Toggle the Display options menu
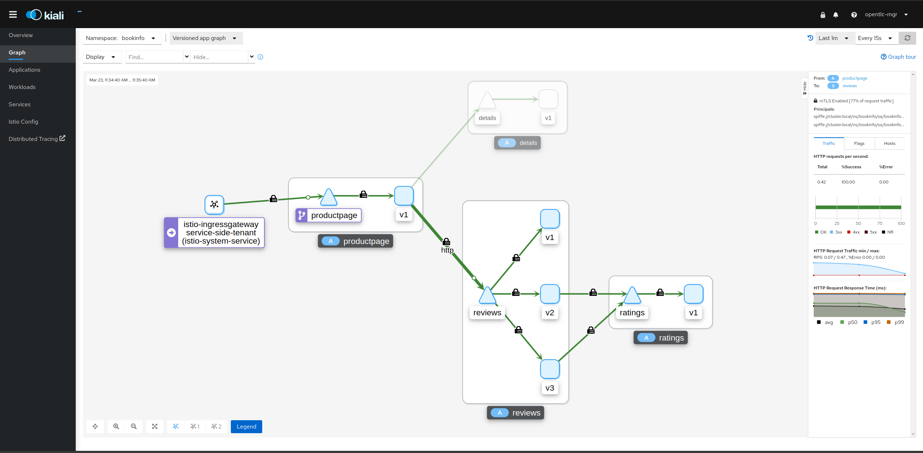 [x=100, y=57]
